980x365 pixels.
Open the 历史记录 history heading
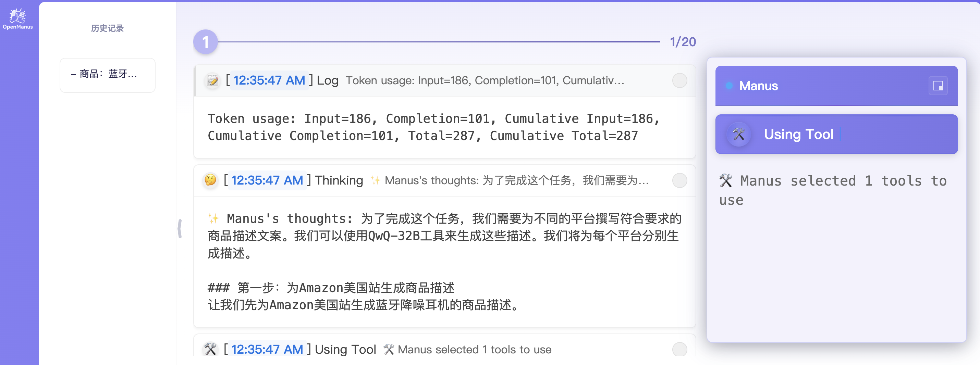[x=107, y=28]
